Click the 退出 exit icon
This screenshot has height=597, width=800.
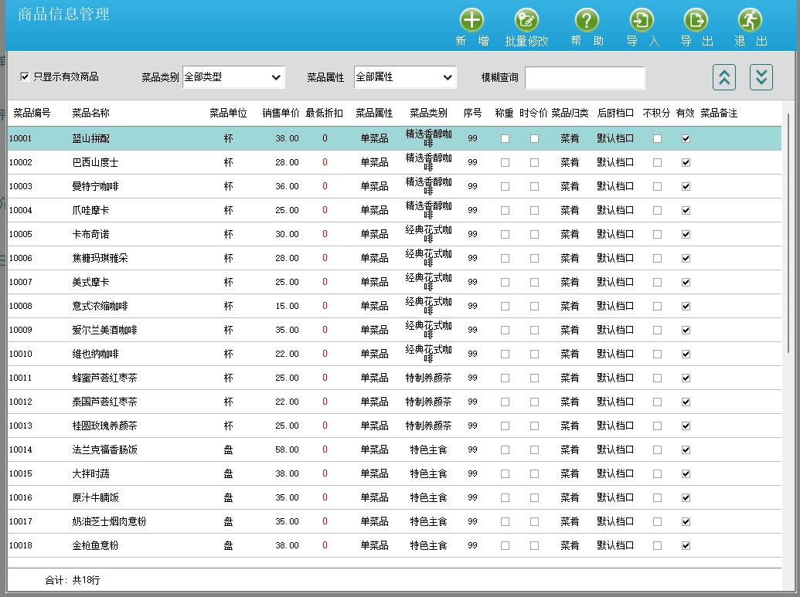(x=750, y=21)
